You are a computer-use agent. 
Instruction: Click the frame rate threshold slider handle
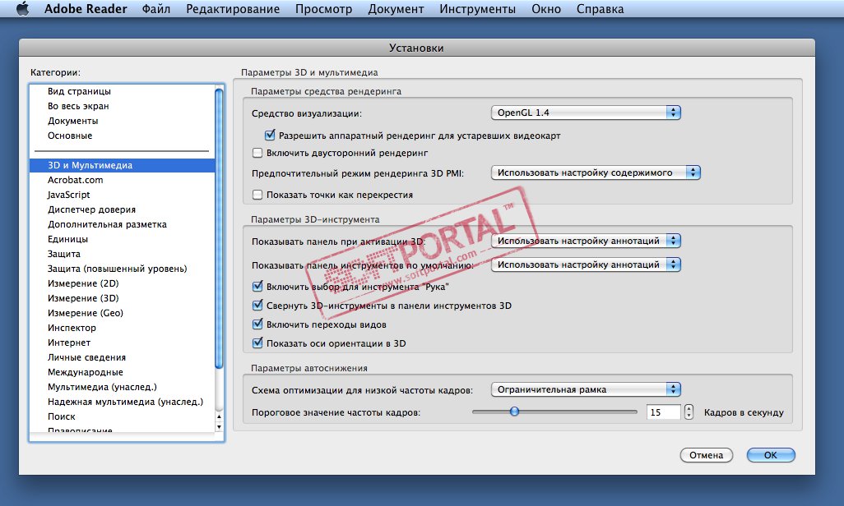tap(515, 412)
